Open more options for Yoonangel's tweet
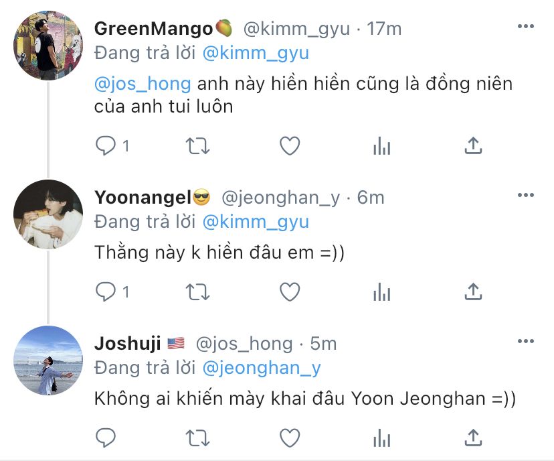Viewport: 554px width, 461px height. point(526,195)
